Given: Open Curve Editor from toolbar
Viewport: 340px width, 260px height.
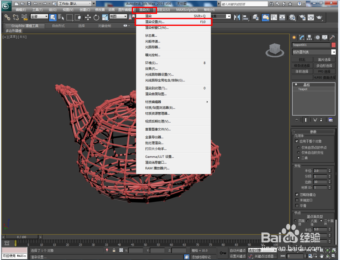Looking at the screenshot, I should pyautogui.click(x=274, y=17).
